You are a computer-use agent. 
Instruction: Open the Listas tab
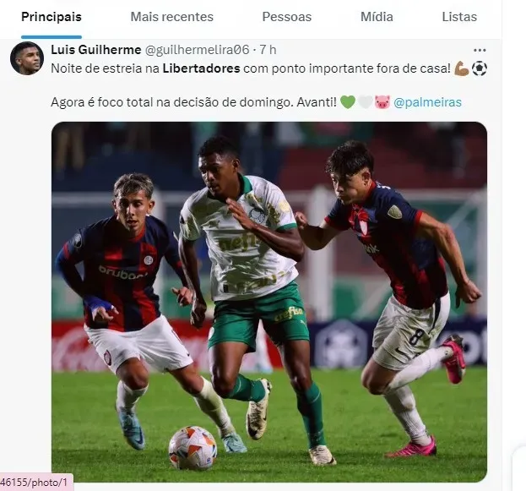click(x=459, y=17)
